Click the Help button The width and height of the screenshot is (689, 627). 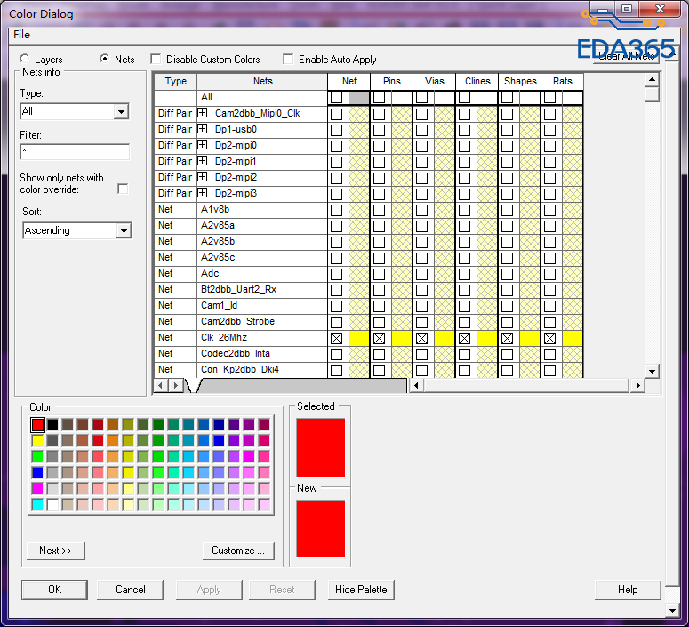coord(628,590)
